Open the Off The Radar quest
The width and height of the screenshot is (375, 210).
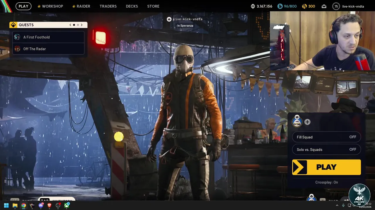pyautogui.click(x=48, y=49)
